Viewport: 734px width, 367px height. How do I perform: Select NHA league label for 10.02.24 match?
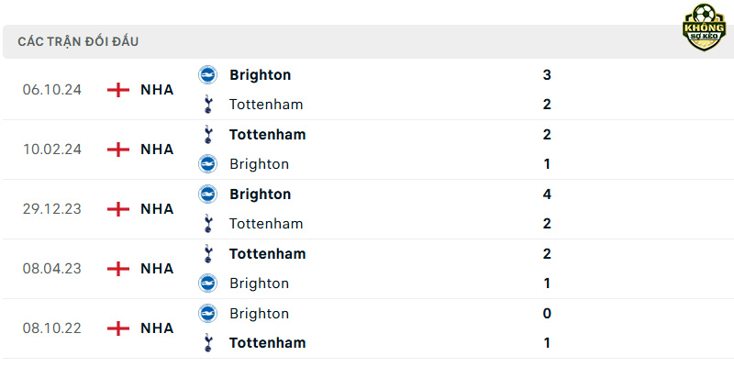(157, 150)
